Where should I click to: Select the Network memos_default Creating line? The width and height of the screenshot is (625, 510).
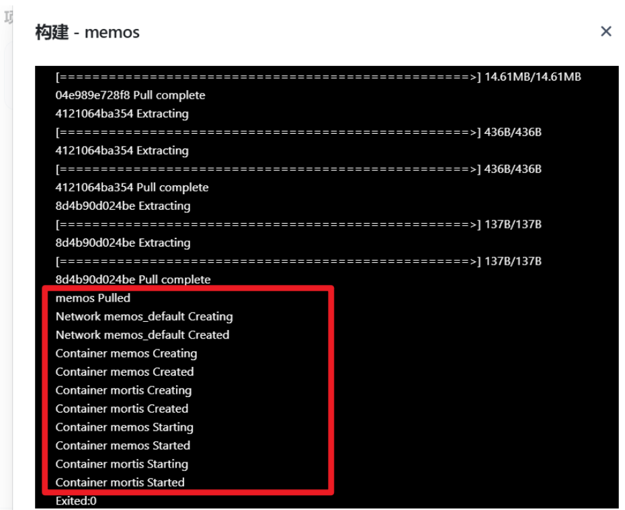(x=144, y=316)
